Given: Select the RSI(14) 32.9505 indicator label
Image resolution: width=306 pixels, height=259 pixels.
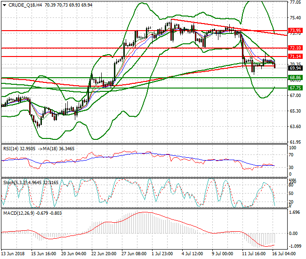Looking at the screenshot, I should [x=19, y=149].
